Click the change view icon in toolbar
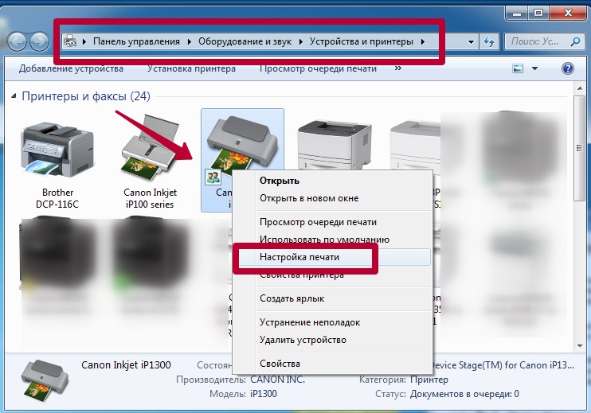This screenshot has height=413, width=591. pos(519,69)
